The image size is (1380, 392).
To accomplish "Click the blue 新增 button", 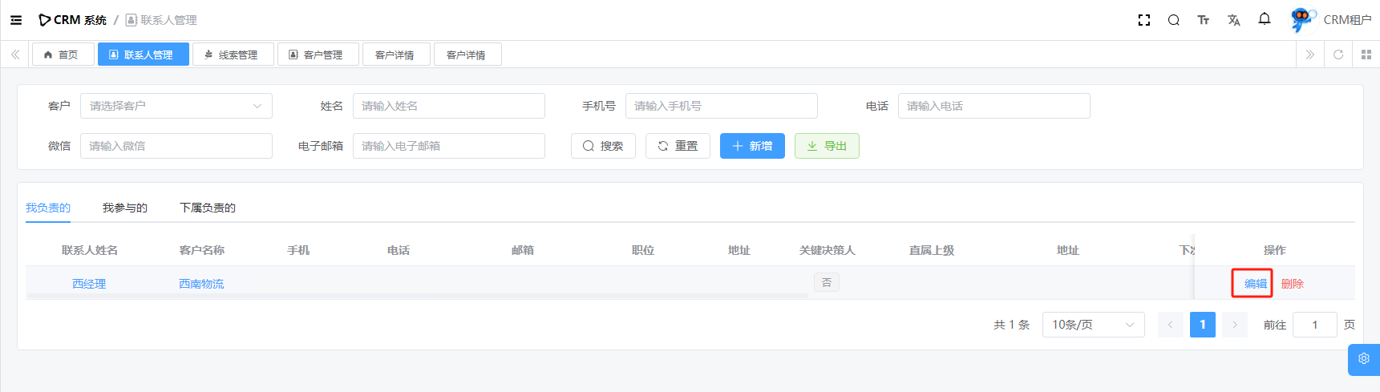I will click(x=752, y=146).
